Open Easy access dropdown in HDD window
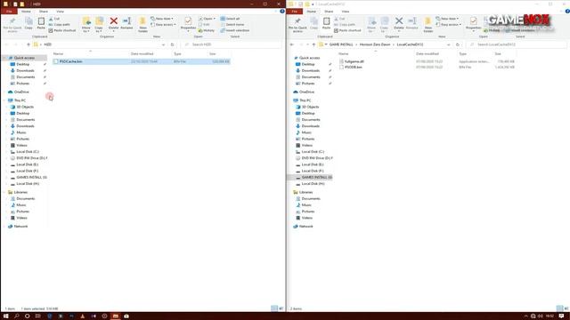 pos(164,24)
